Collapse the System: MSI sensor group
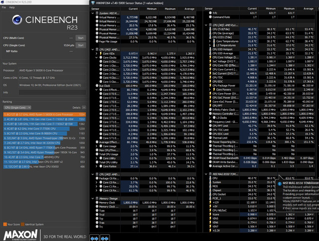 click(93, 13)
